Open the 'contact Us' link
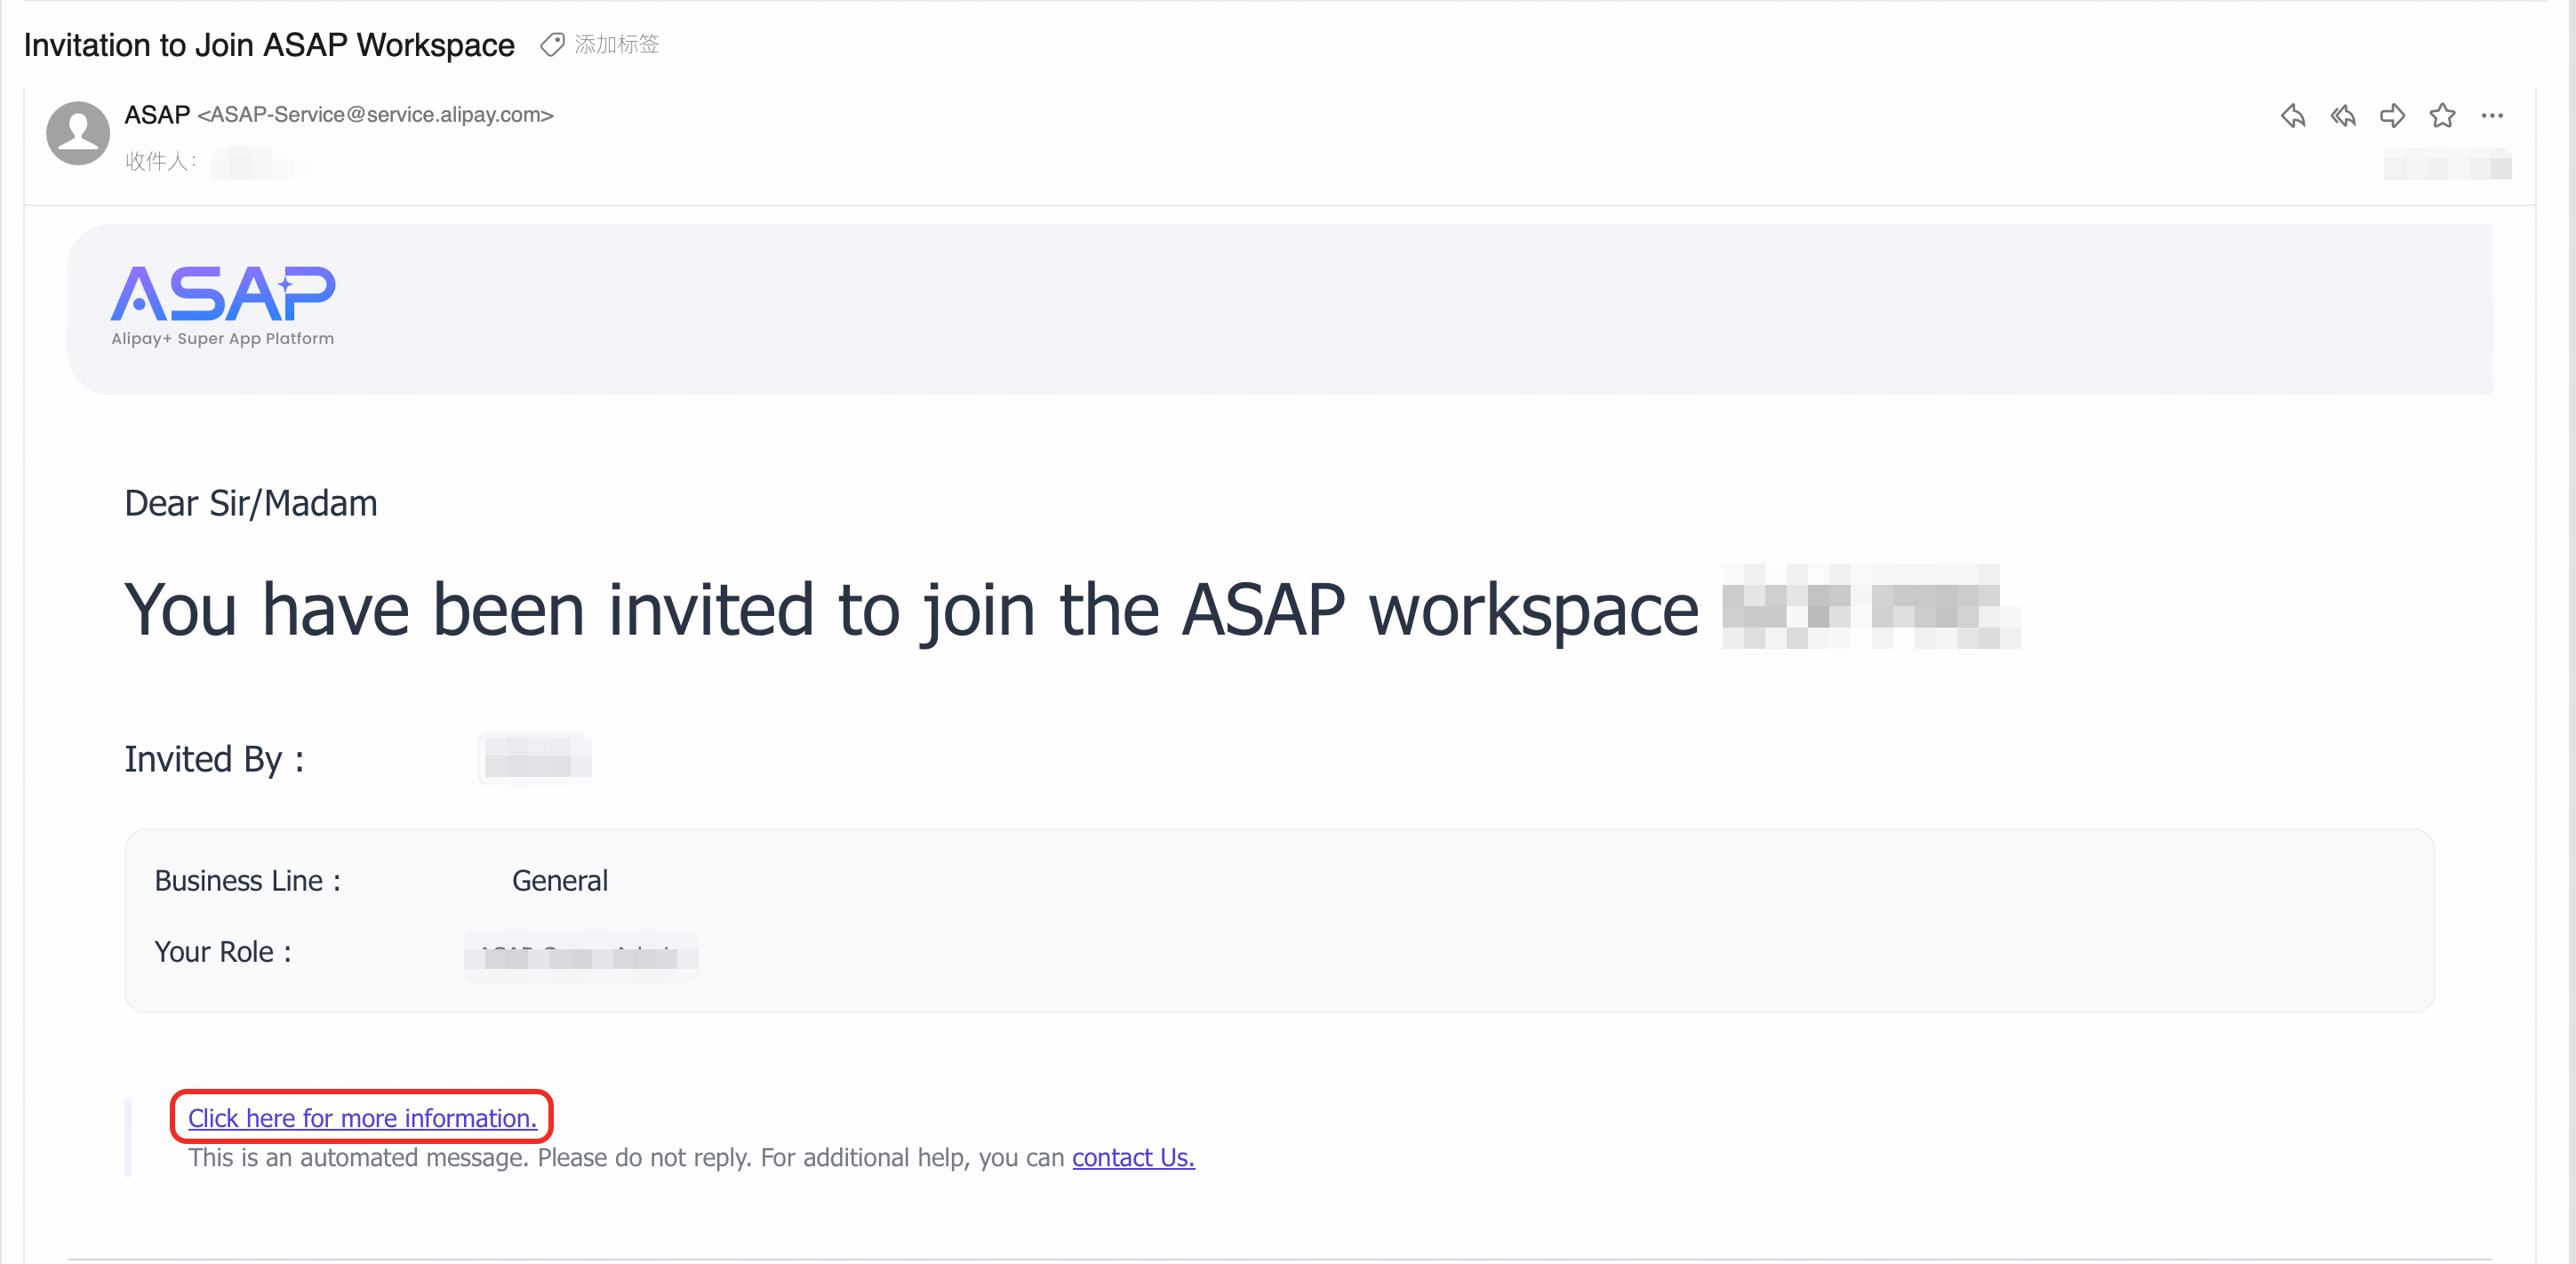The image size is (2576, 1264). [1133, 1158]
